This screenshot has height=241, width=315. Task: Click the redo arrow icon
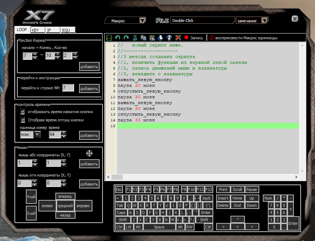[126, 37]
